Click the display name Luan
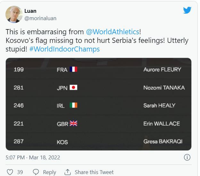The image size is (200, 176). tap(30, 11)
